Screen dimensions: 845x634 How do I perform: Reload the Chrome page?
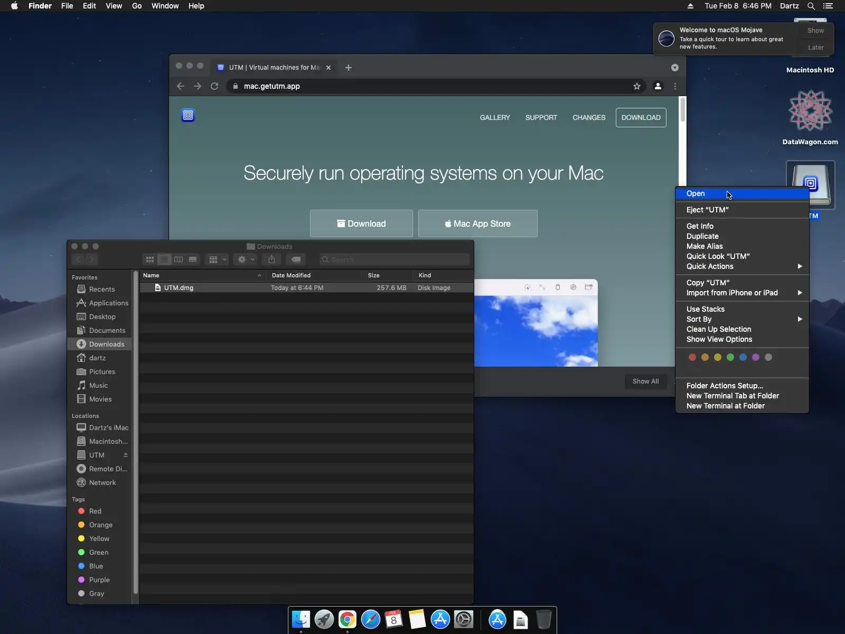pyautogui.click(x=214, y=86)
